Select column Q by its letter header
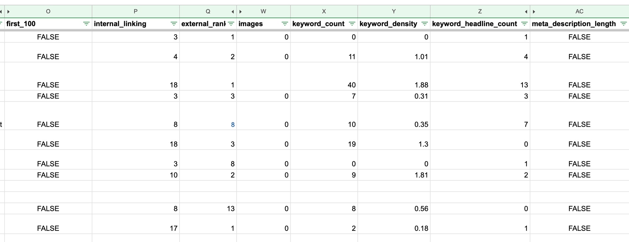This screenshot has height=242, width=629. click(208, 11)
